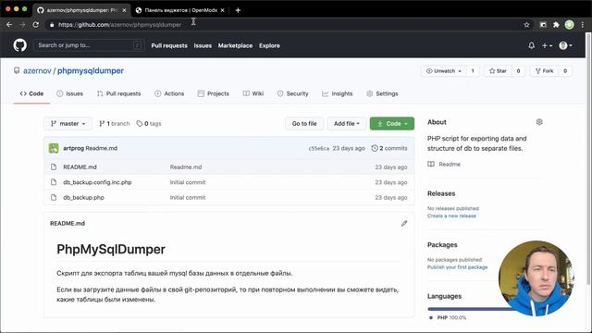This screenshot has width=592, height=333.
Task: Open Marketplace in the top navigation
Action: click(235, 45)
